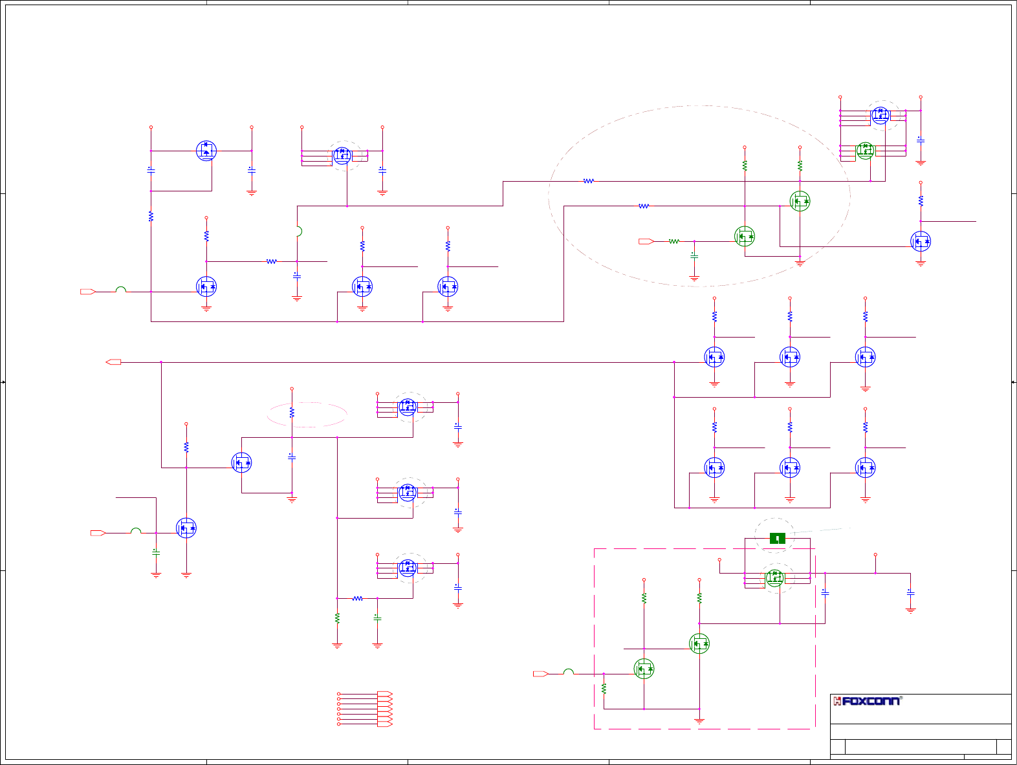Select the blue capacitor on the magenta box's right edge
The height and width of the screenshot is (765, 1017).
[x=825, y=592]
